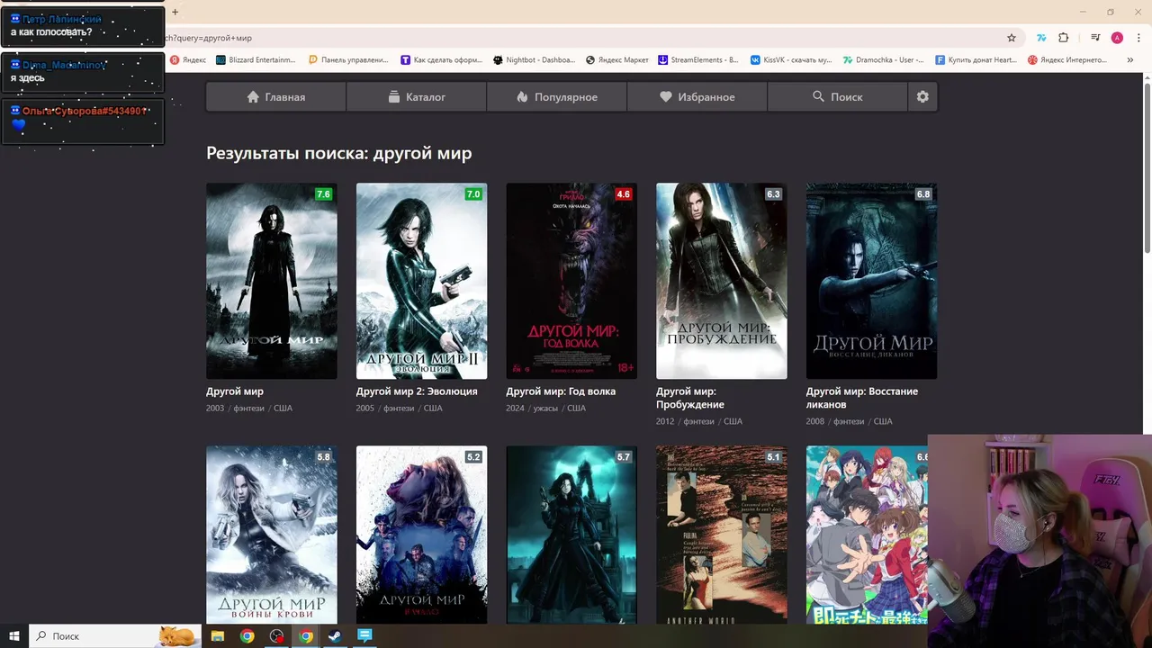Viewport: 1152px width, 648px height.
Task: Open Steam from the taskbar
Action: 335,636
